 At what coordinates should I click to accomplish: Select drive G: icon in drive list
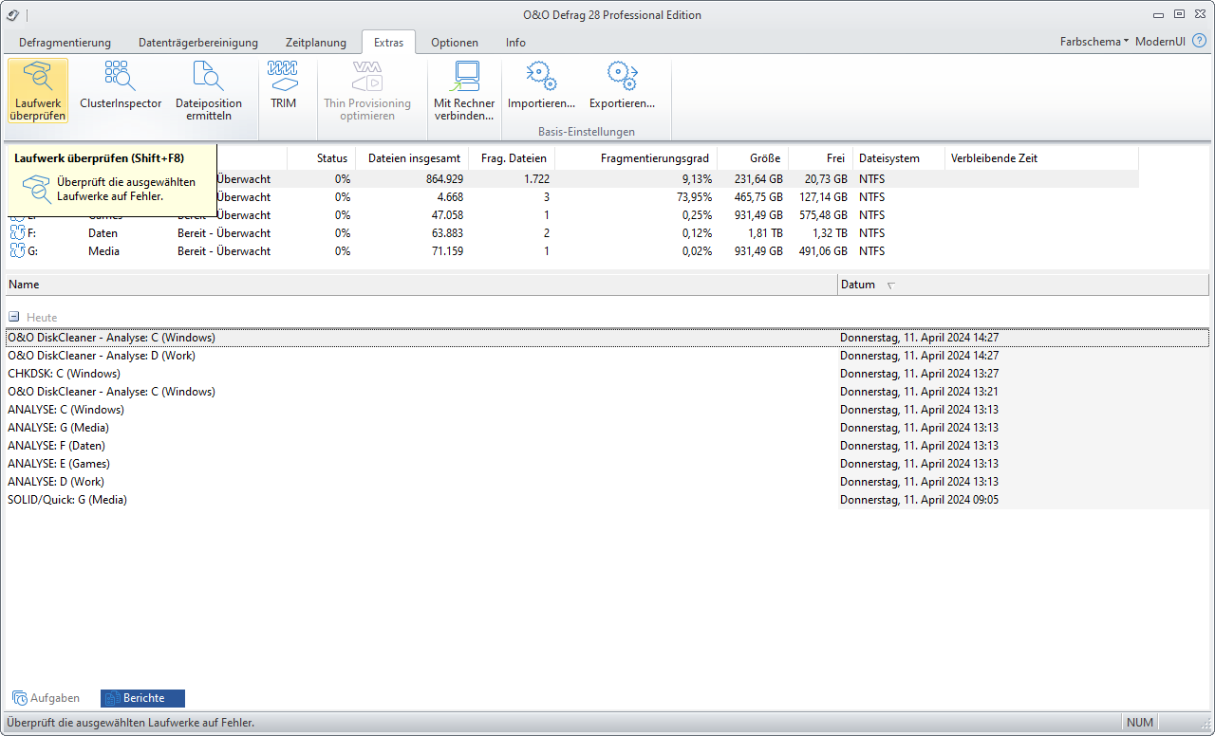tap(18, 250)
